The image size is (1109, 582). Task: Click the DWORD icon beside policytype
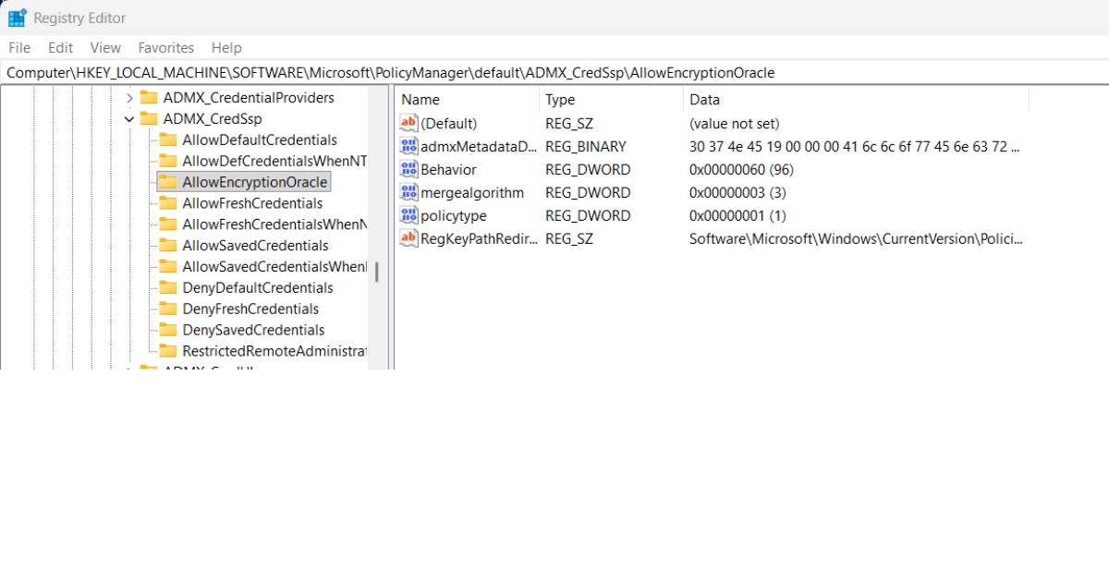click(408, 215)
